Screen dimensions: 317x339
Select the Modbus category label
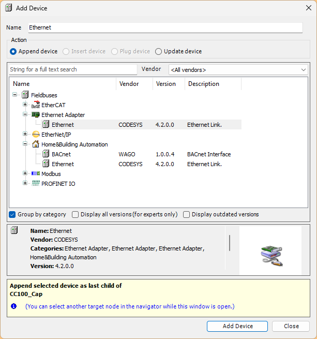tap(51, 174)
